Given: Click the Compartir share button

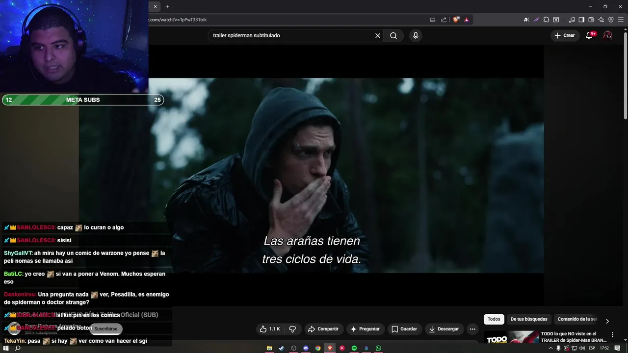Looking at the screenshot, I should [x=323, y=329].
